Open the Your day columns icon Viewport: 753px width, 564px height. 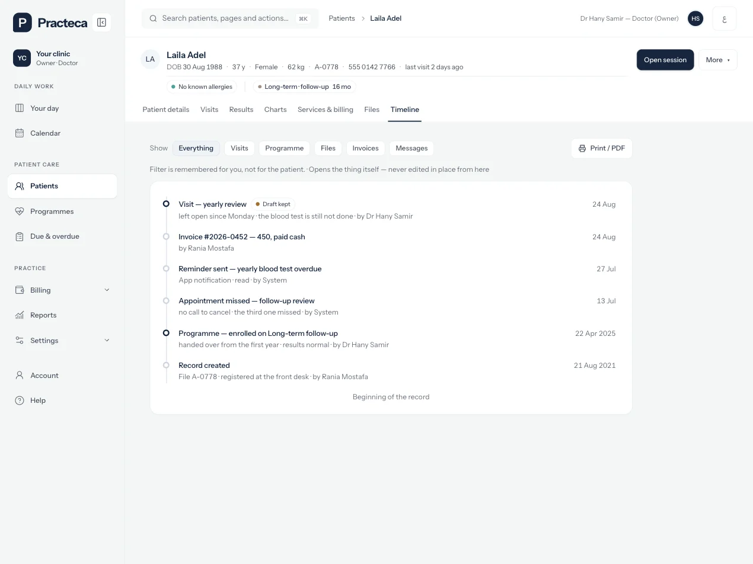click(20, 108)
